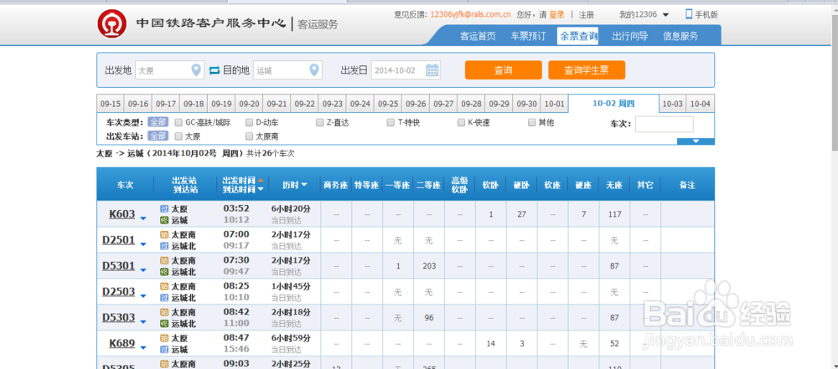The height and width of the screenshot is (369, 838).
Task: Click the 目的地 destination input field
Action: click(287, 70)
